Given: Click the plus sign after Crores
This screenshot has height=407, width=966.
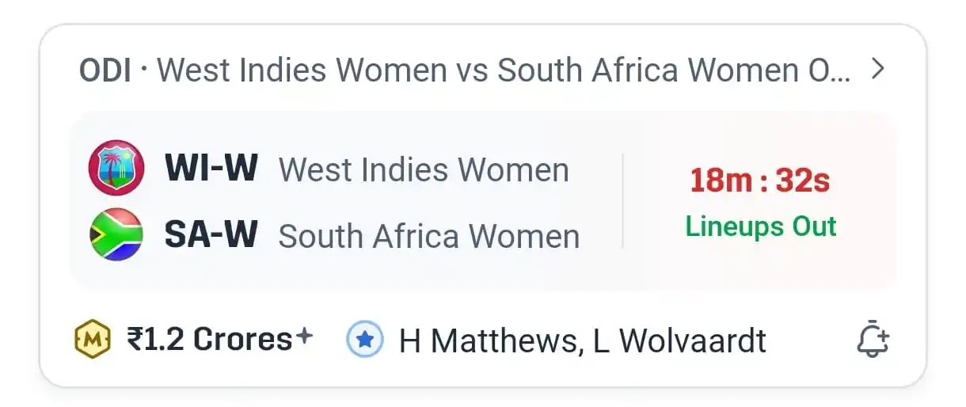Looking at the screenshot, I should (304, 337).
